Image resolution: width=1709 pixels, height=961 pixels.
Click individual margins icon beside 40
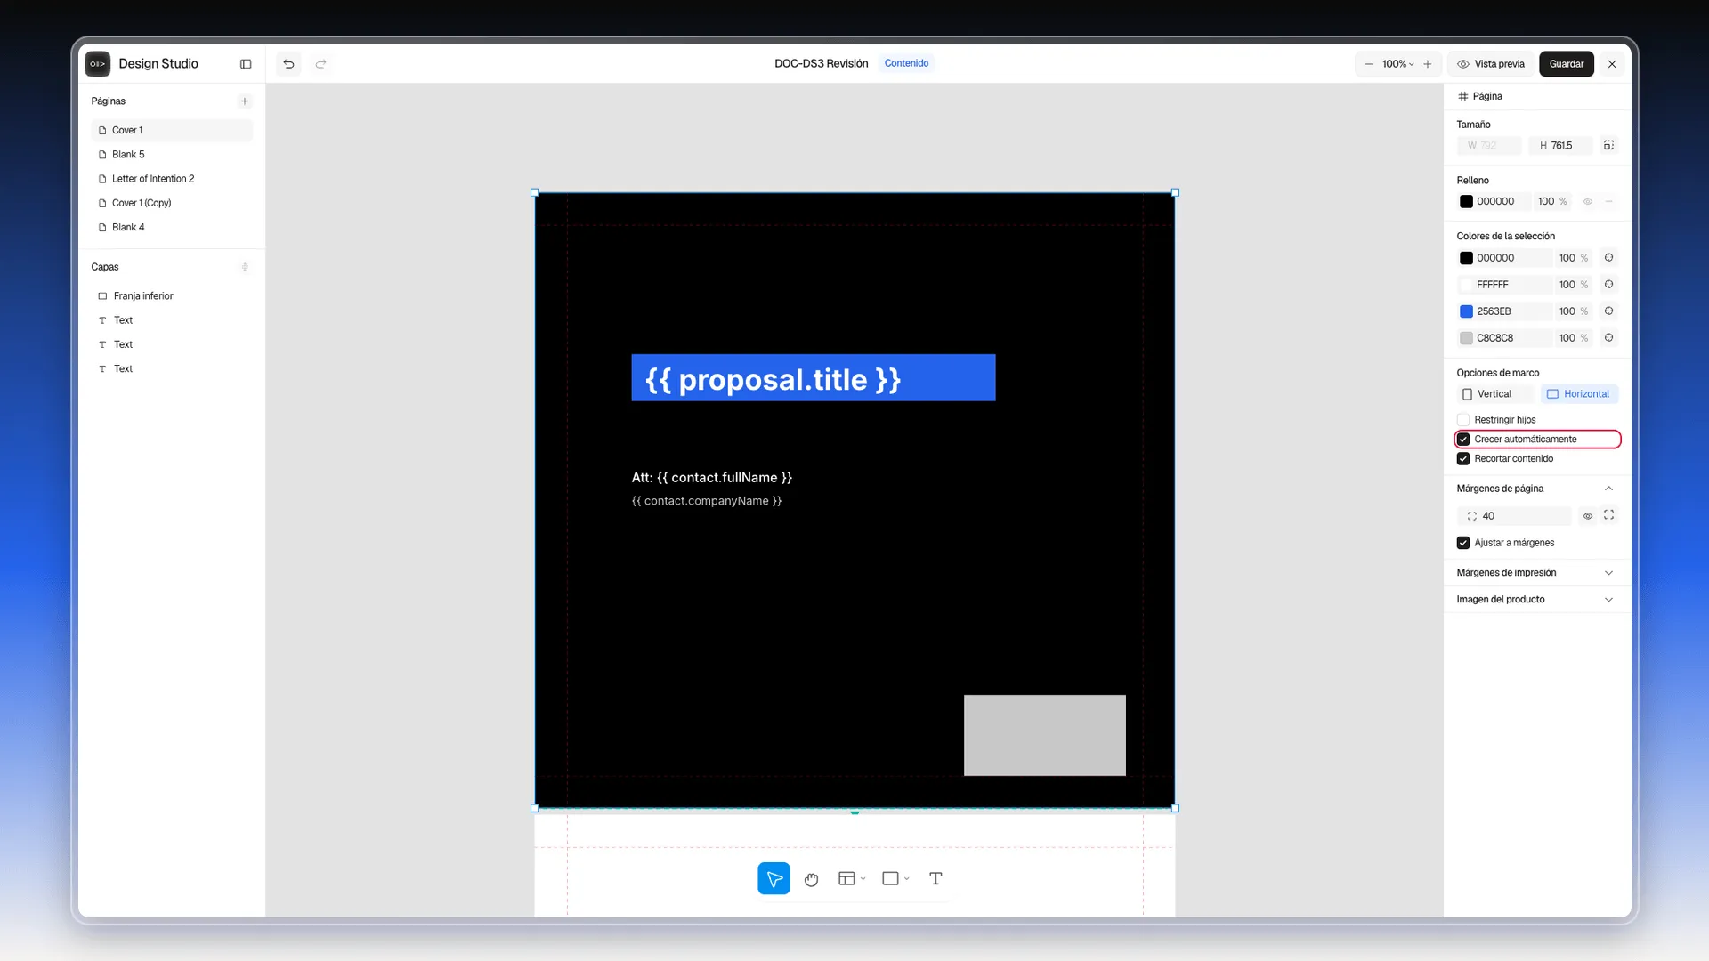click(1608, 515)
